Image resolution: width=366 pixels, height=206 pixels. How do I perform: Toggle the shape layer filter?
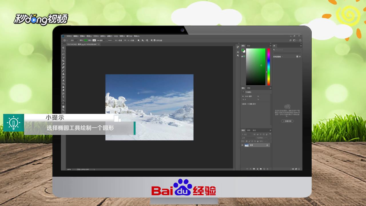click(x=264, y=134)
